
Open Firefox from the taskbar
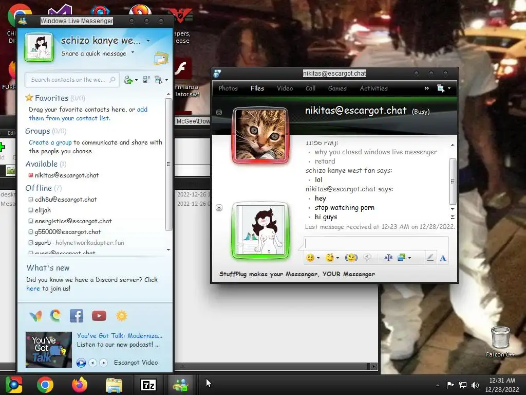click(80, 385)
